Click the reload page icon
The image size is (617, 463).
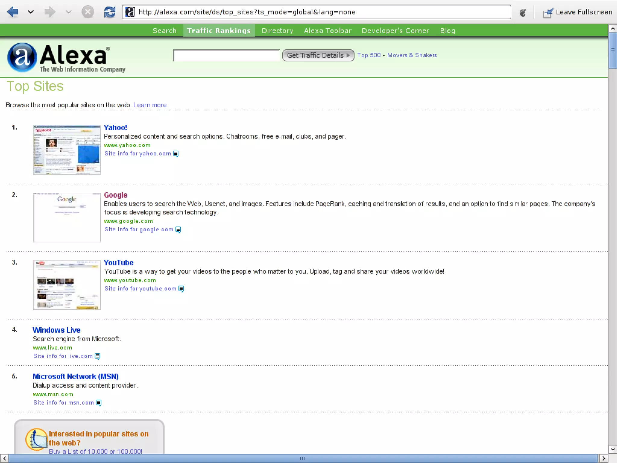pos(109,12)
